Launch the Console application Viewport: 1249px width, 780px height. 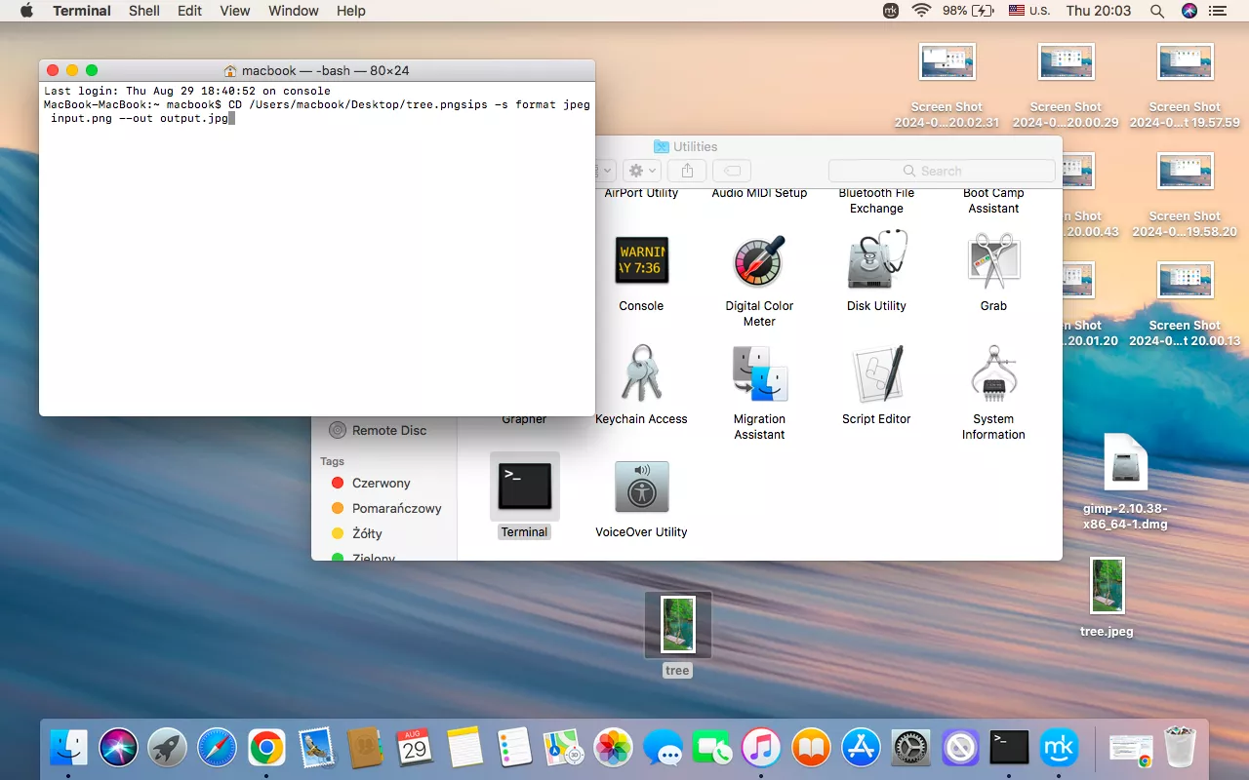pos(641,260)
